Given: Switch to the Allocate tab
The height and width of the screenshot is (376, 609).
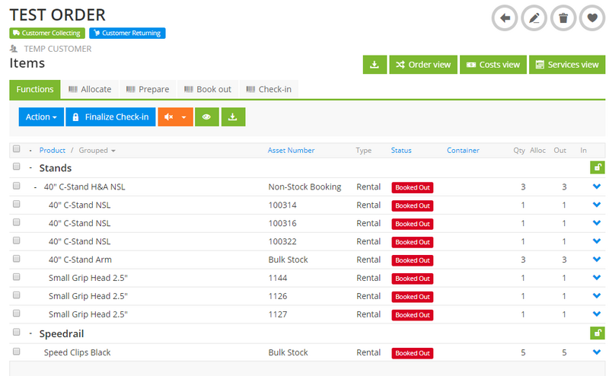Looking at the screenshot, I should [x=90, y=89].
